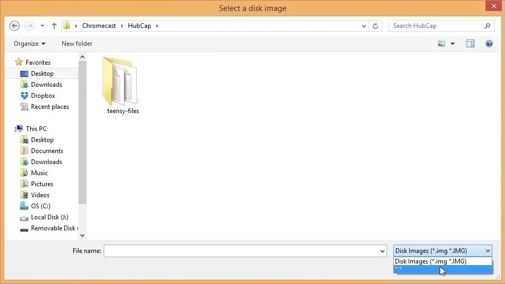Choose the *.* all files option

442,269
